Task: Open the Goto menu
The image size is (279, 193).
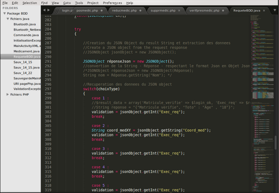Action: (x=67, y=3)
